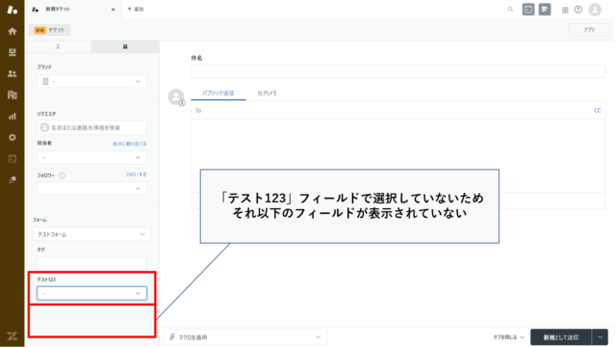Open the Organizations building icon
The width and height of the screenshot is (616, 347).
point(13,94)
